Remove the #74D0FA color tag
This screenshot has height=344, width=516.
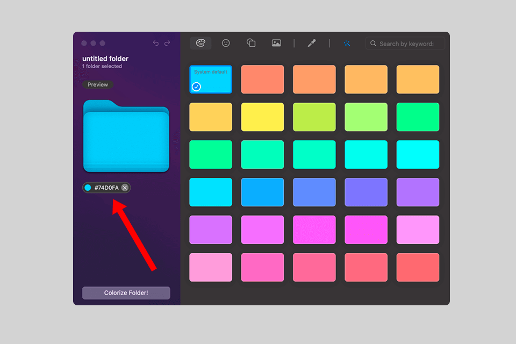pos(125,188)
